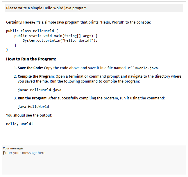Click the 'Run the Program' step title
Image resolution: width=188 pixels, height=177 pixels.
(x=32, y=98)
